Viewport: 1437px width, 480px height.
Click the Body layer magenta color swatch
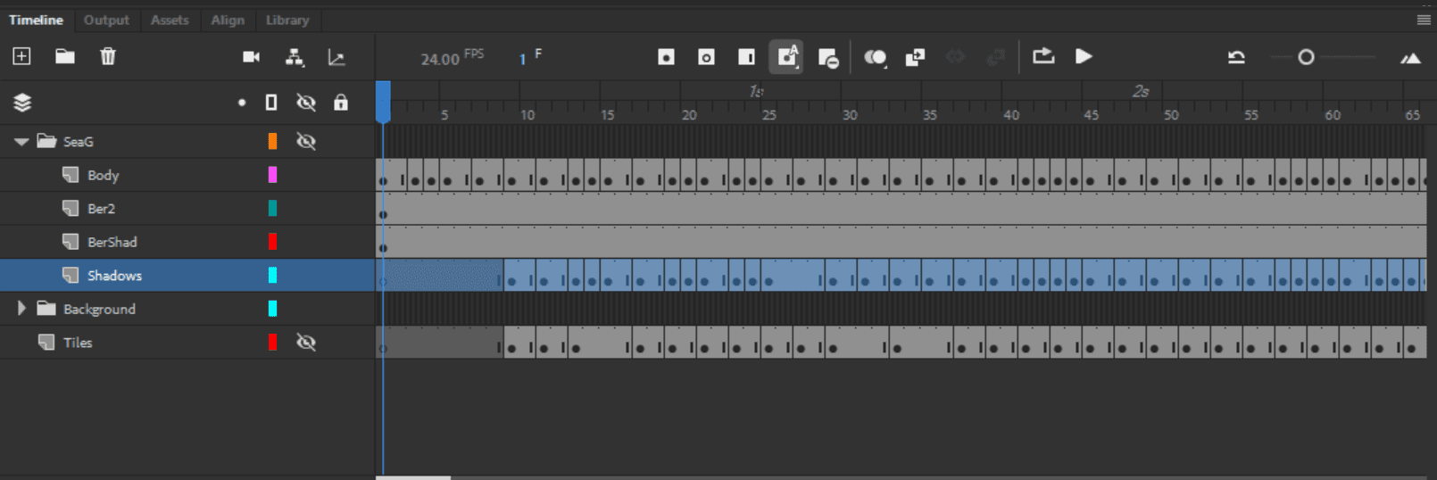272,175
